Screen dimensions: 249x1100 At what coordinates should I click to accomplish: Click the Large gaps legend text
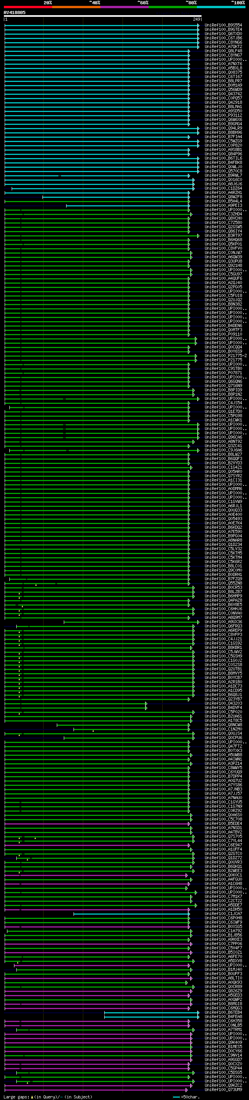coord(48,1096)
